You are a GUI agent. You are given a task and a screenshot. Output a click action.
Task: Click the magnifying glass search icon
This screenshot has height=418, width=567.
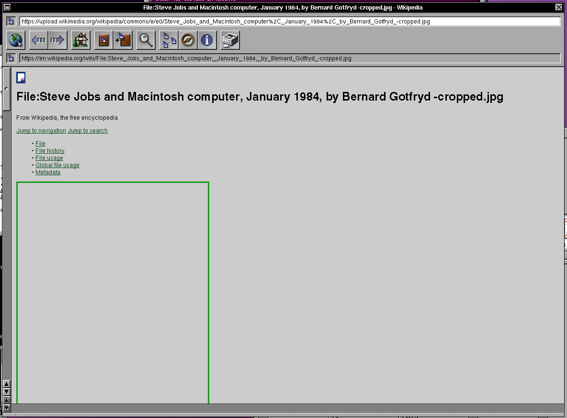coord(146,41)
